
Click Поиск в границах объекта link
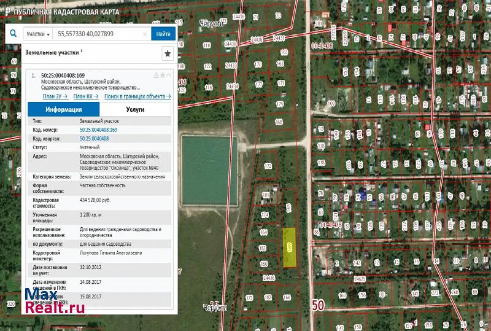pyautogui.click(x=137, y=96)
